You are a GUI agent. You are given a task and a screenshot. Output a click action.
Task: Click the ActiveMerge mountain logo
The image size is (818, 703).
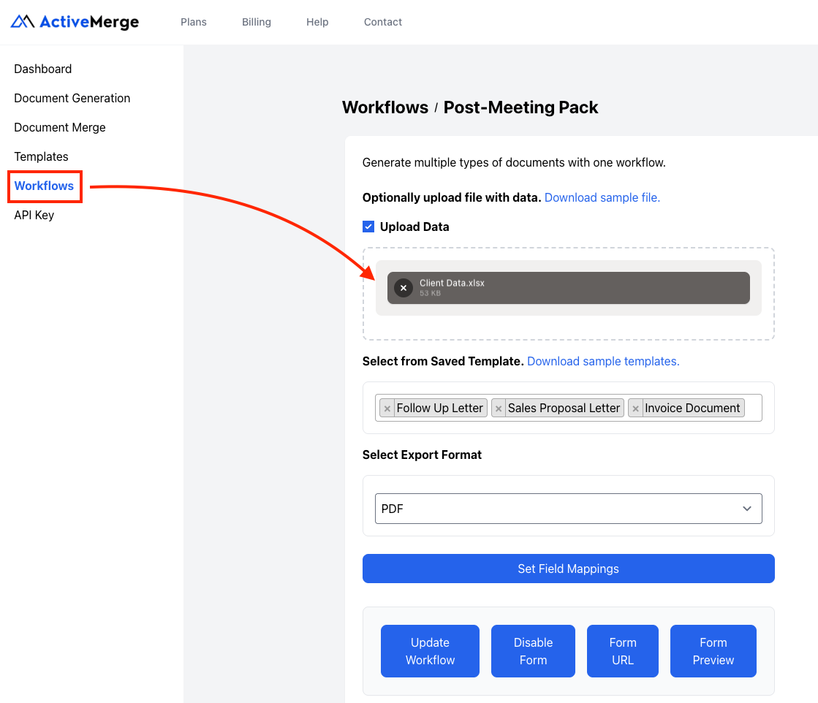[22, 21]
